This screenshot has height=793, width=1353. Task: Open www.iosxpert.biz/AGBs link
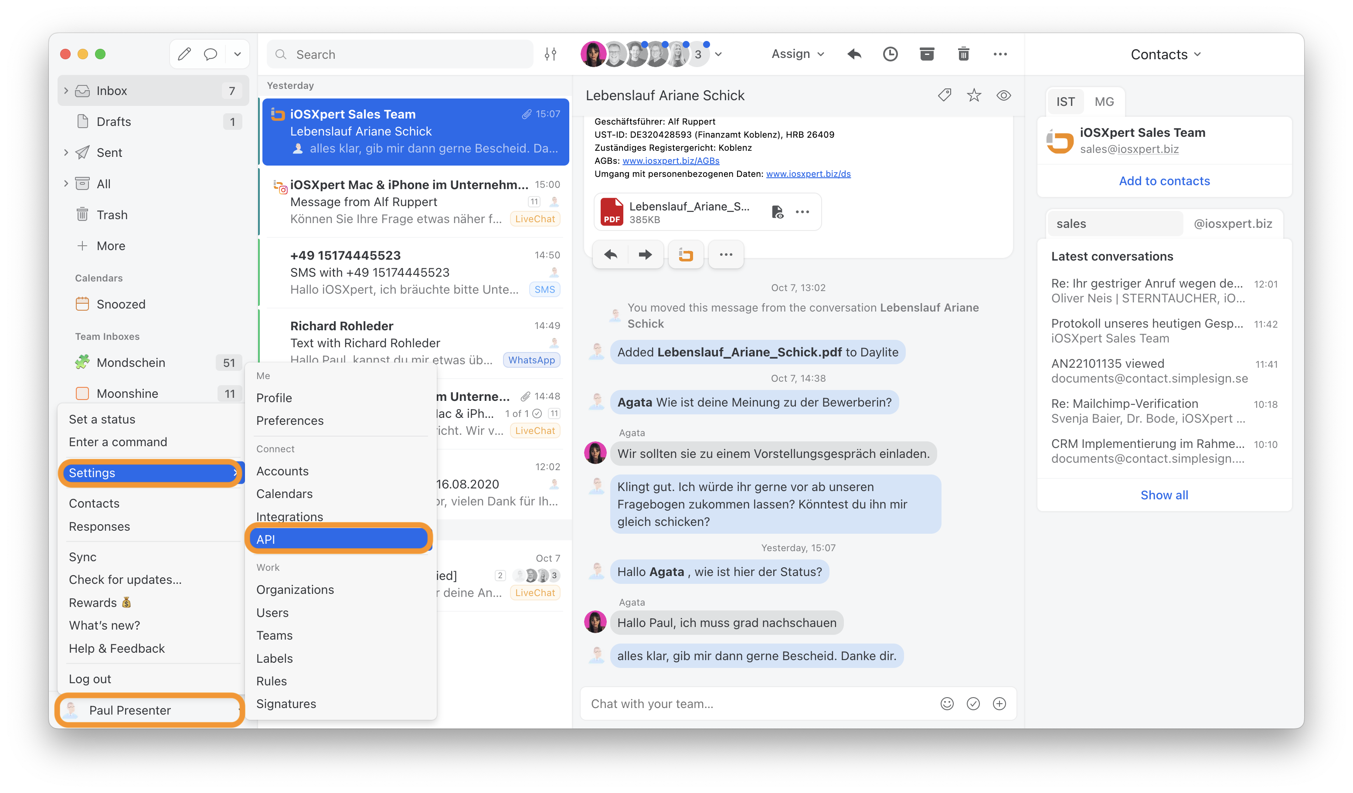click(670, 161)
